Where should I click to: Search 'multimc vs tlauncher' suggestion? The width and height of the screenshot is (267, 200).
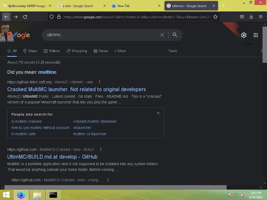pyautogui.click(x=90, y=134)
